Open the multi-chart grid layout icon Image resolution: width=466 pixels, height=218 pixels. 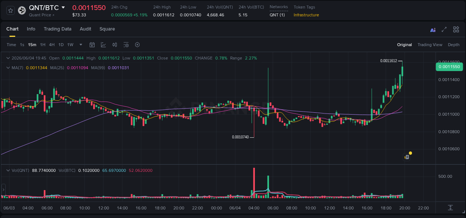[456, 29]
